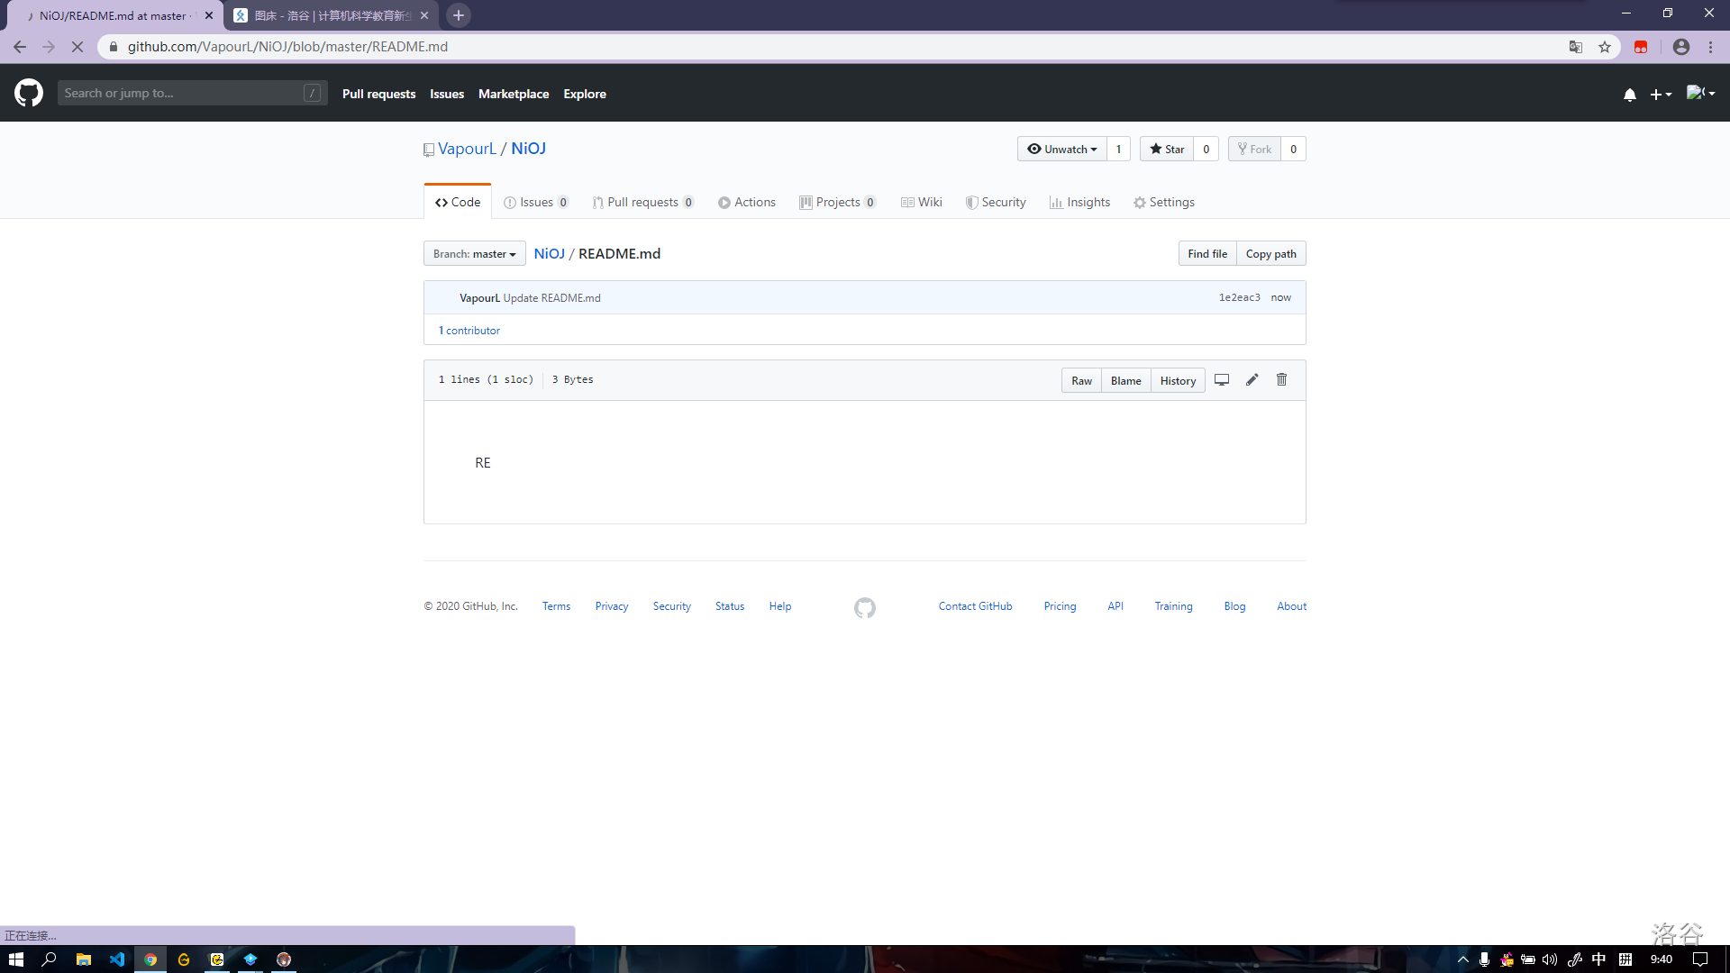Click the stargazers count 0

point(1206,149)
